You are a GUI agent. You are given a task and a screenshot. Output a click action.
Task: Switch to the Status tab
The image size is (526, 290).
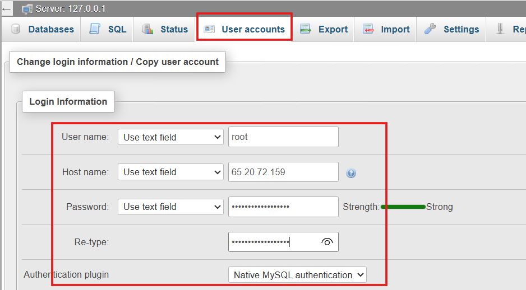pyautogui.click(x=164, y=29)
